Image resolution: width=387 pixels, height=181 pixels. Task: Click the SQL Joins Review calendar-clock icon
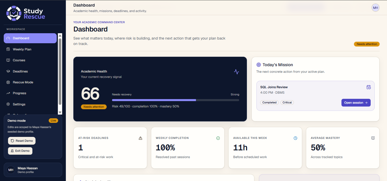[369, 87]
